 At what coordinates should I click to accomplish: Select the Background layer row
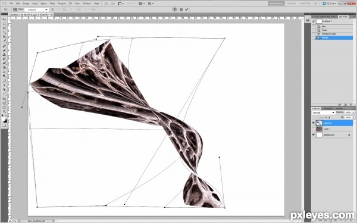(x=332, y=135)
